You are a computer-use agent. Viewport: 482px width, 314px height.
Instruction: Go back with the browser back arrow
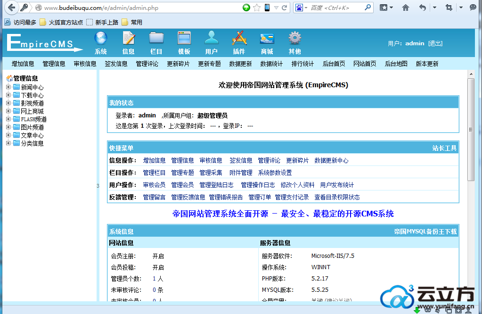[x=12, y=8]
